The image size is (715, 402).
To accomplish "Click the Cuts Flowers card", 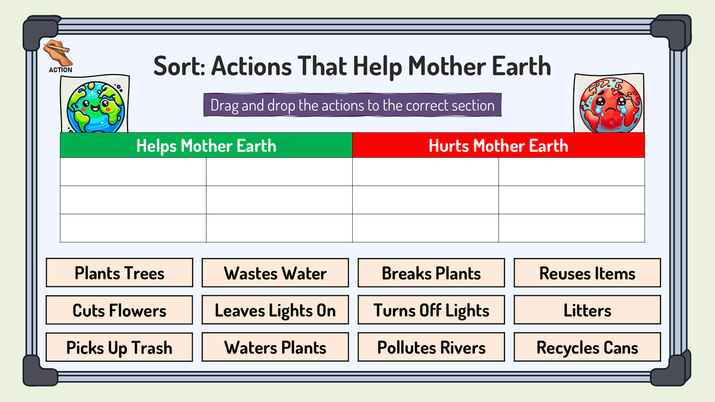I will [x=119, y=310].
